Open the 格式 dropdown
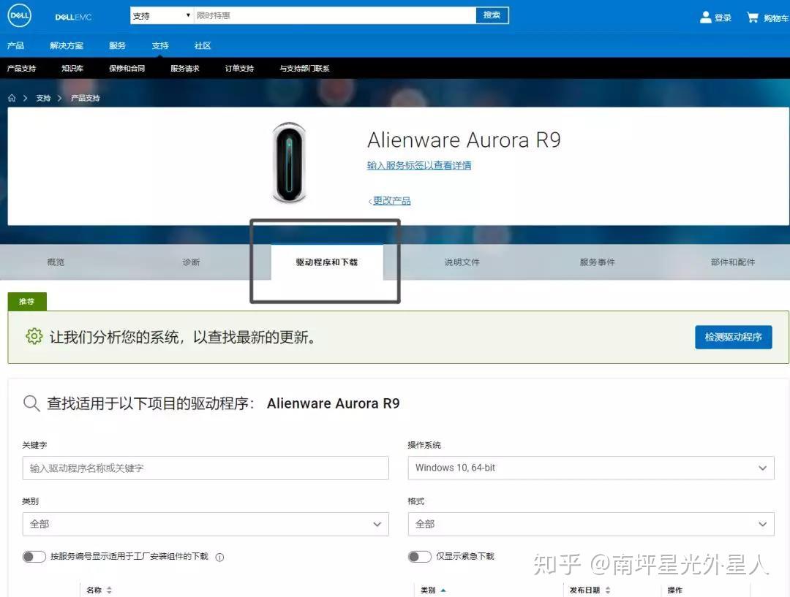The image size is (790, 597). pos(590,524)
